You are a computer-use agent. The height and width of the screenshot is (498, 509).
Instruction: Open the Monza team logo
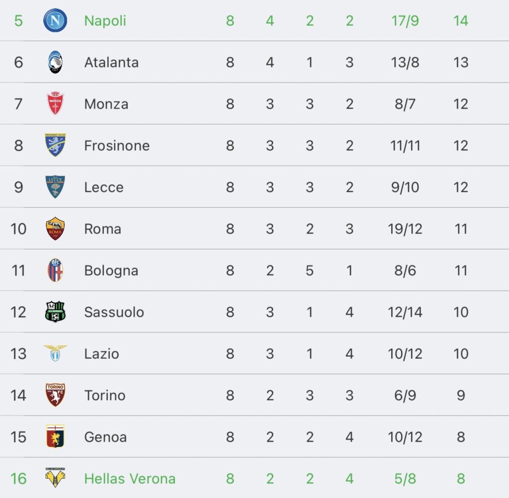(x=55, y=103)
